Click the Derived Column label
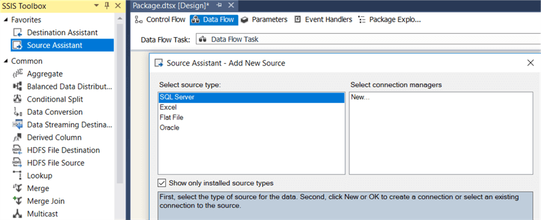 pos(55,138)
